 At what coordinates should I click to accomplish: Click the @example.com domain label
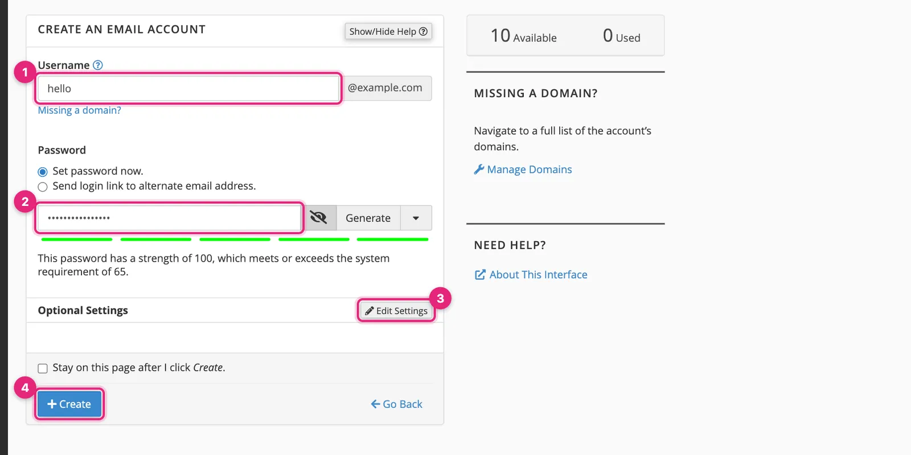[385, 88]
